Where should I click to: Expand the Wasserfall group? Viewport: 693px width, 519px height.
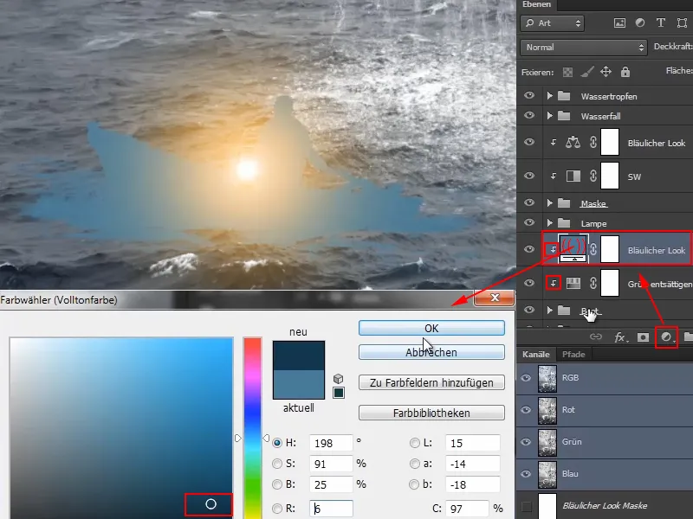pos(550,116)
